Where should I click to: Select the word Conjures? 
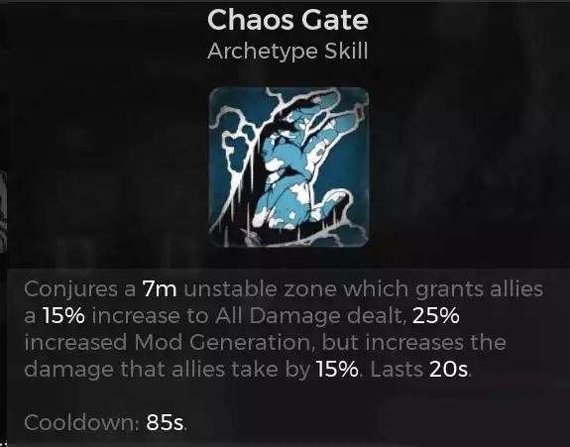pyautogui.click(x=71, y=289)
